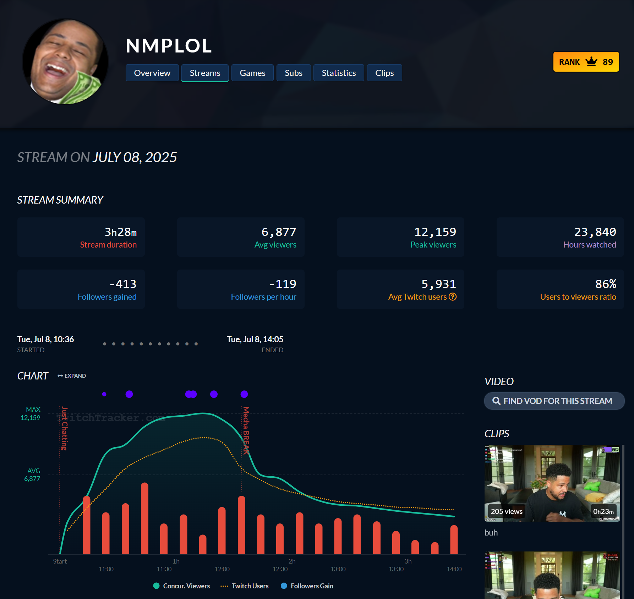This screenshot has height=599, width=634.
Task: Open the Subs tab
Action: 294,73
